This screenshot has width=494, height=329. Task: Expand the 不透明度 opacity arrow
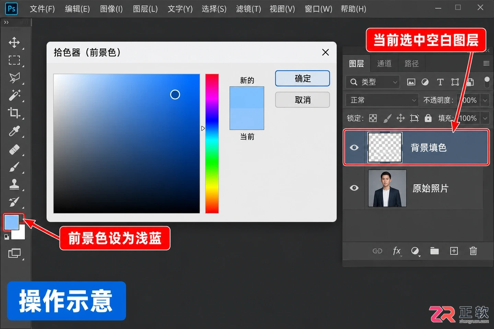click(x=485, y=100)
